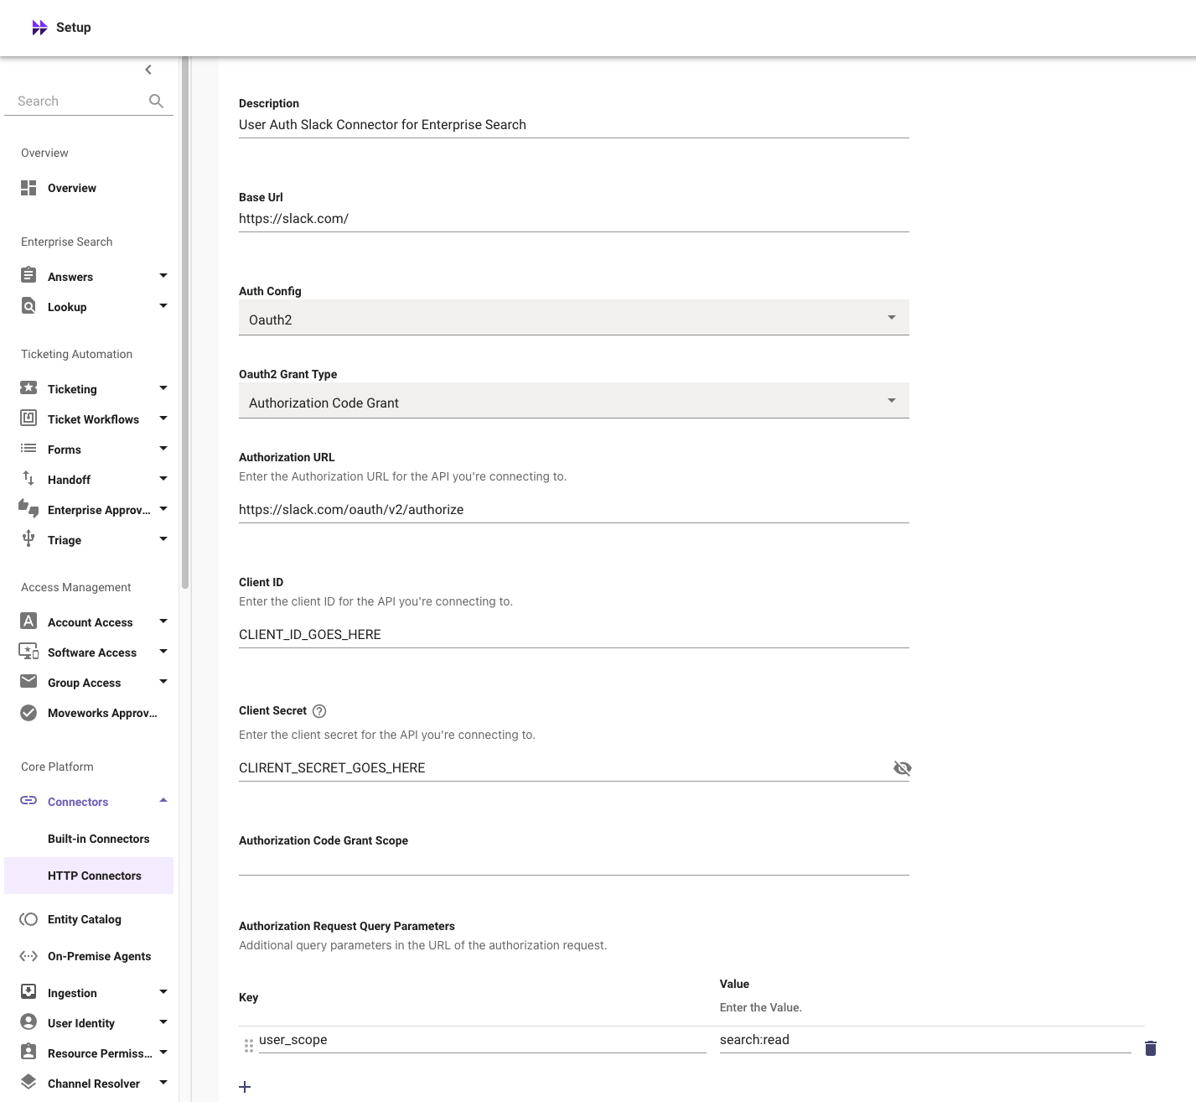
Task: Click the Software Access monitor icon
Action: click(x=28, y=651)
